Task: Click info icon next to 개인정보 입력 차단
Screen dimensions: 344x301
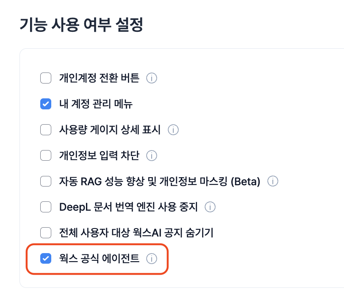Action: click(x=152, y=156)
